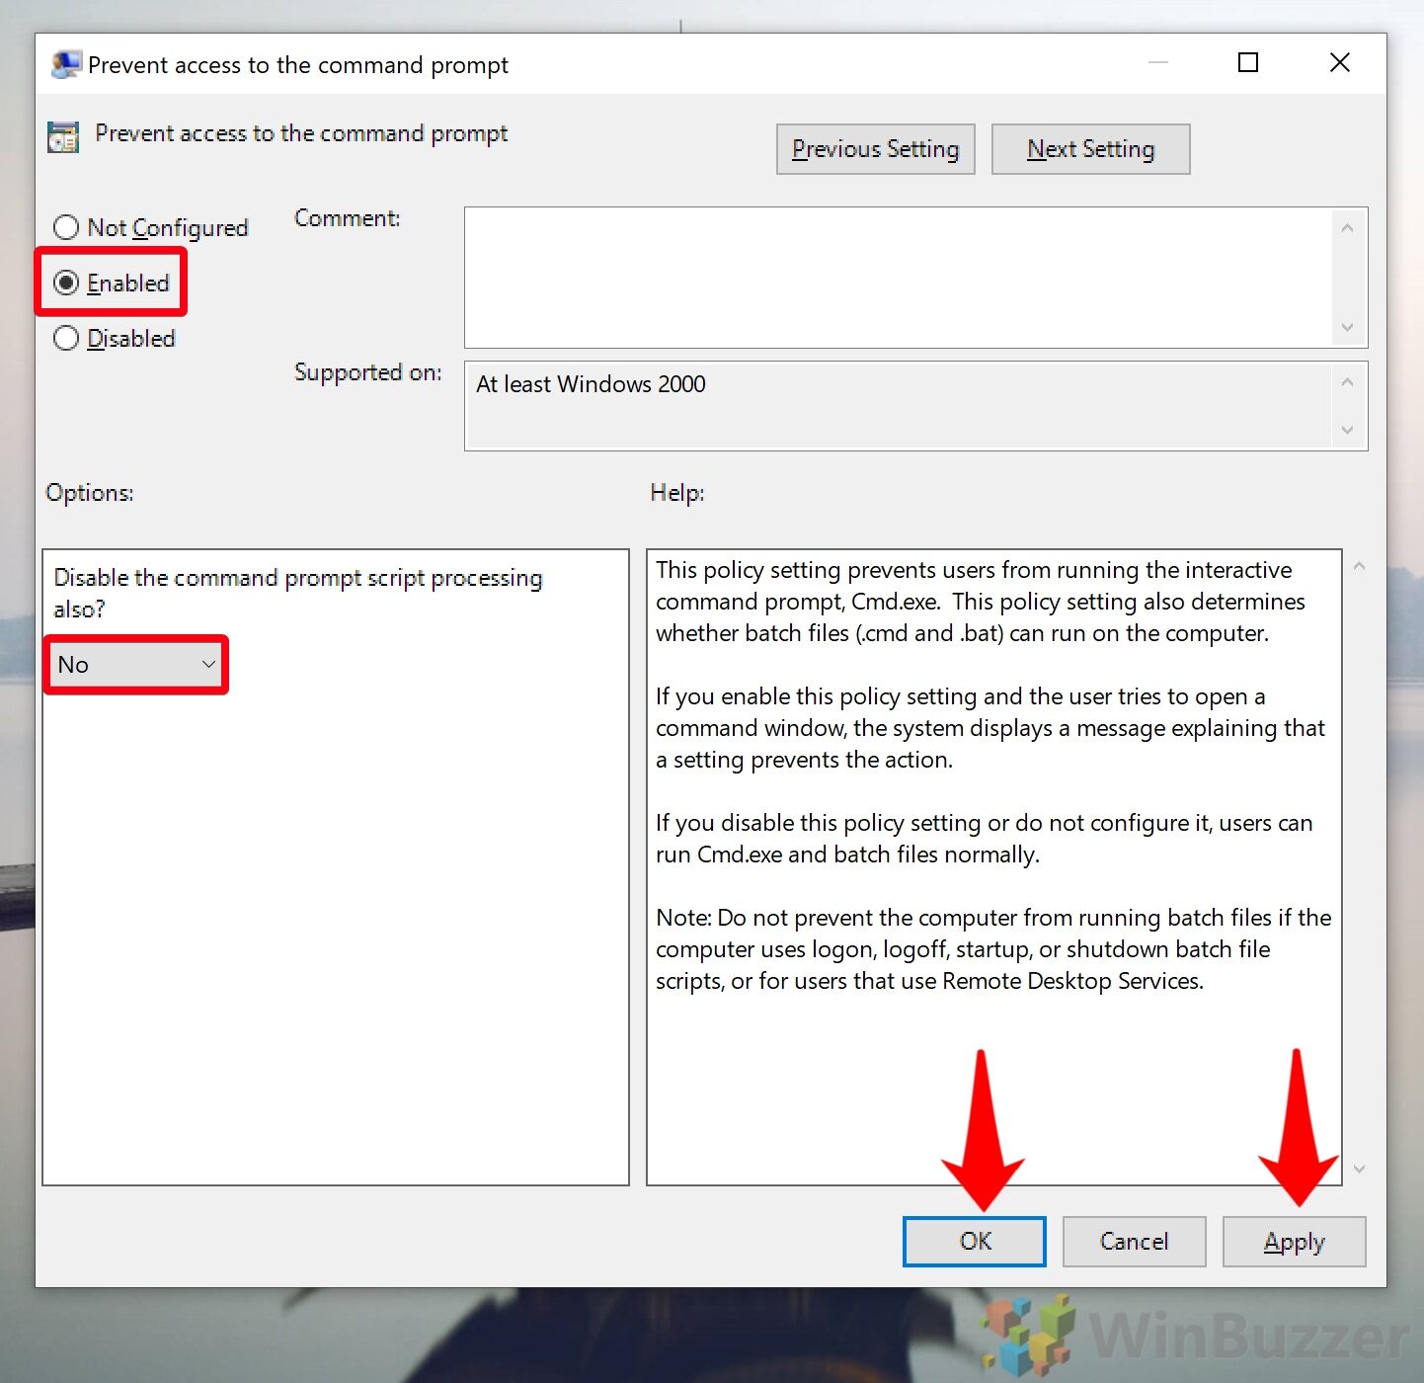Click Apply to save the policy

[x=1295, y=1242]
